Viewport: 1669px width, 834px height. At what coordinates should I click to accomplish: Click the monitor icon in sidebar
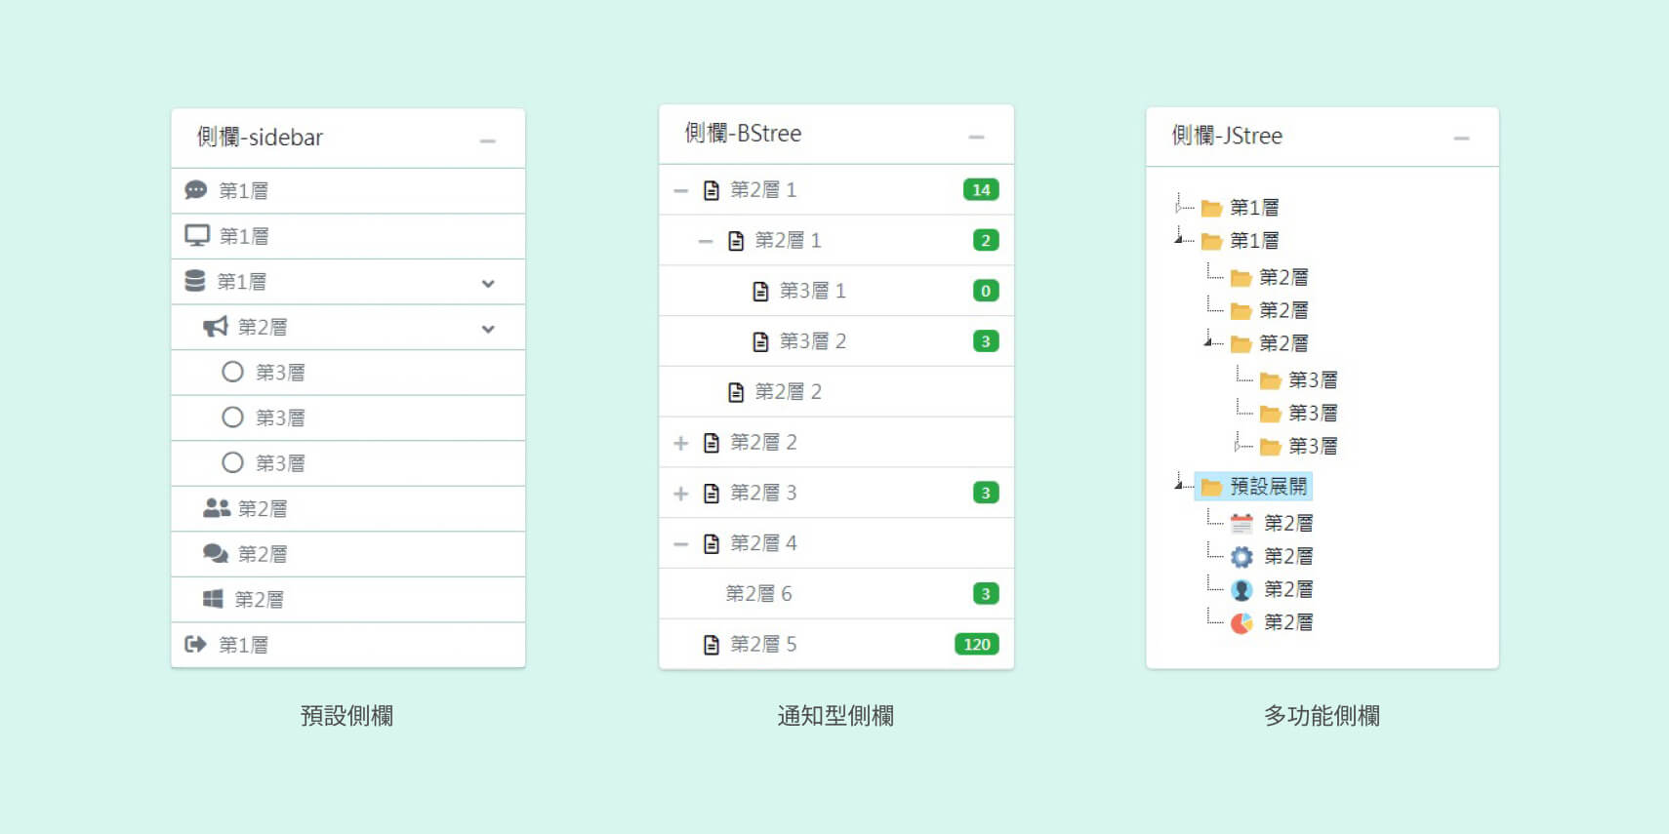click(197, 236)
